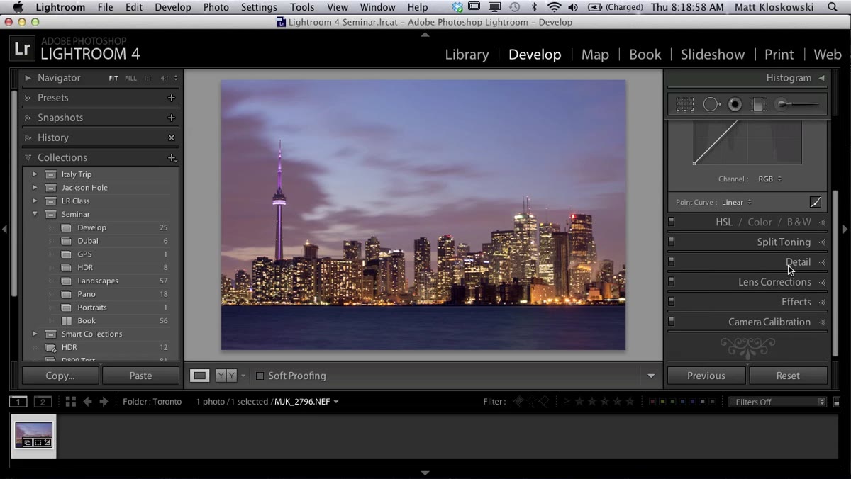Expand the Italy Trip collection set
Screen dimensions: 851x479
[x=35, y=174]
